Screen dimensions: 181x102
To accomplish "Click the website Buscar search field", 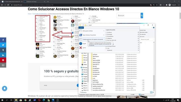I will click(x=129, y=16).
